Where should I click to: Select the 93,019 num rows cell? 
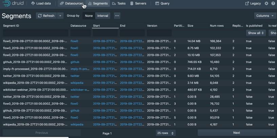(x=215, y=117)
